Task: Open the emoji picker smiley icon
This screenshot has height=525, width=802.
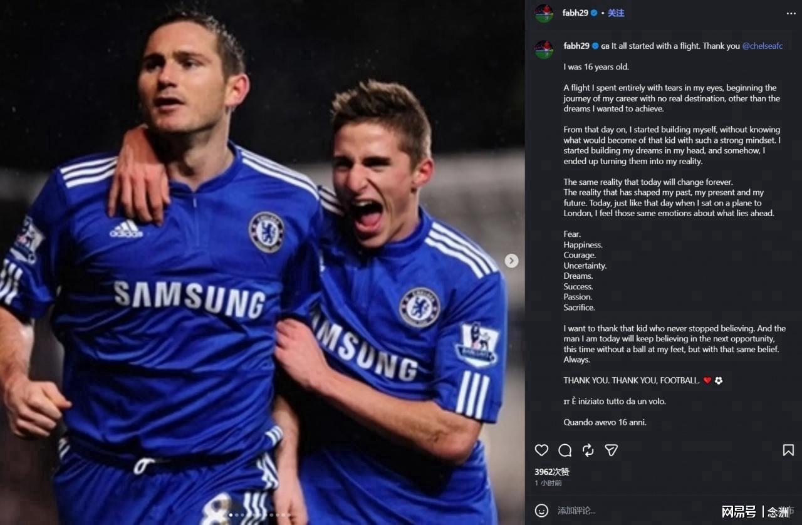Action: click(x=541, y=511)
